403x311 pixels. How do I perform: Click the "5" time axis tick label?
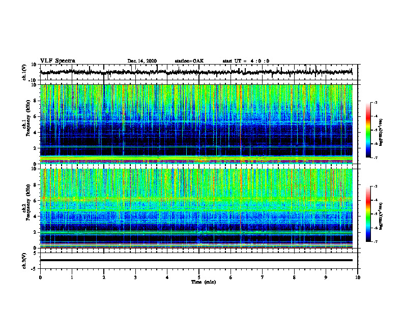click(x=199, y=277)
